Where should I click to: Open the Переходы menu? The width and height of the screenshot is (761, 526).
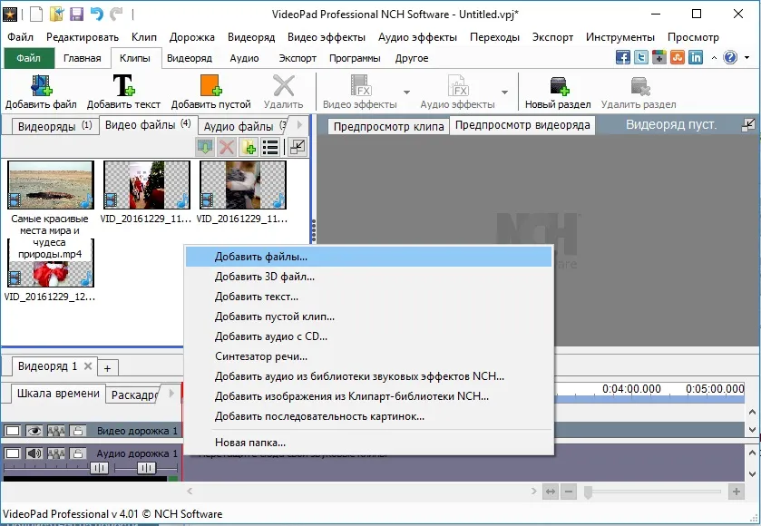pos(494,37)
